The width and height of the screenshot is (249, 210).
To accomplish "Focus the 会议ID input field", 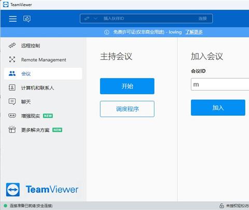I will point(220,85).
